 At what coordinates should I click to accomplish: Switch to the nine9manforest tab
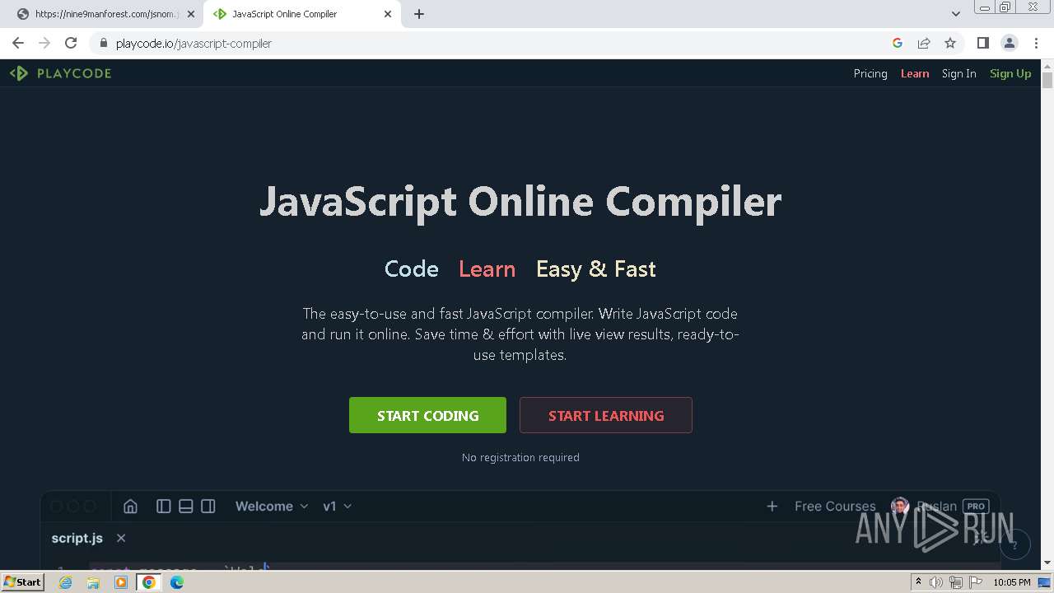[x=105, y=14]
